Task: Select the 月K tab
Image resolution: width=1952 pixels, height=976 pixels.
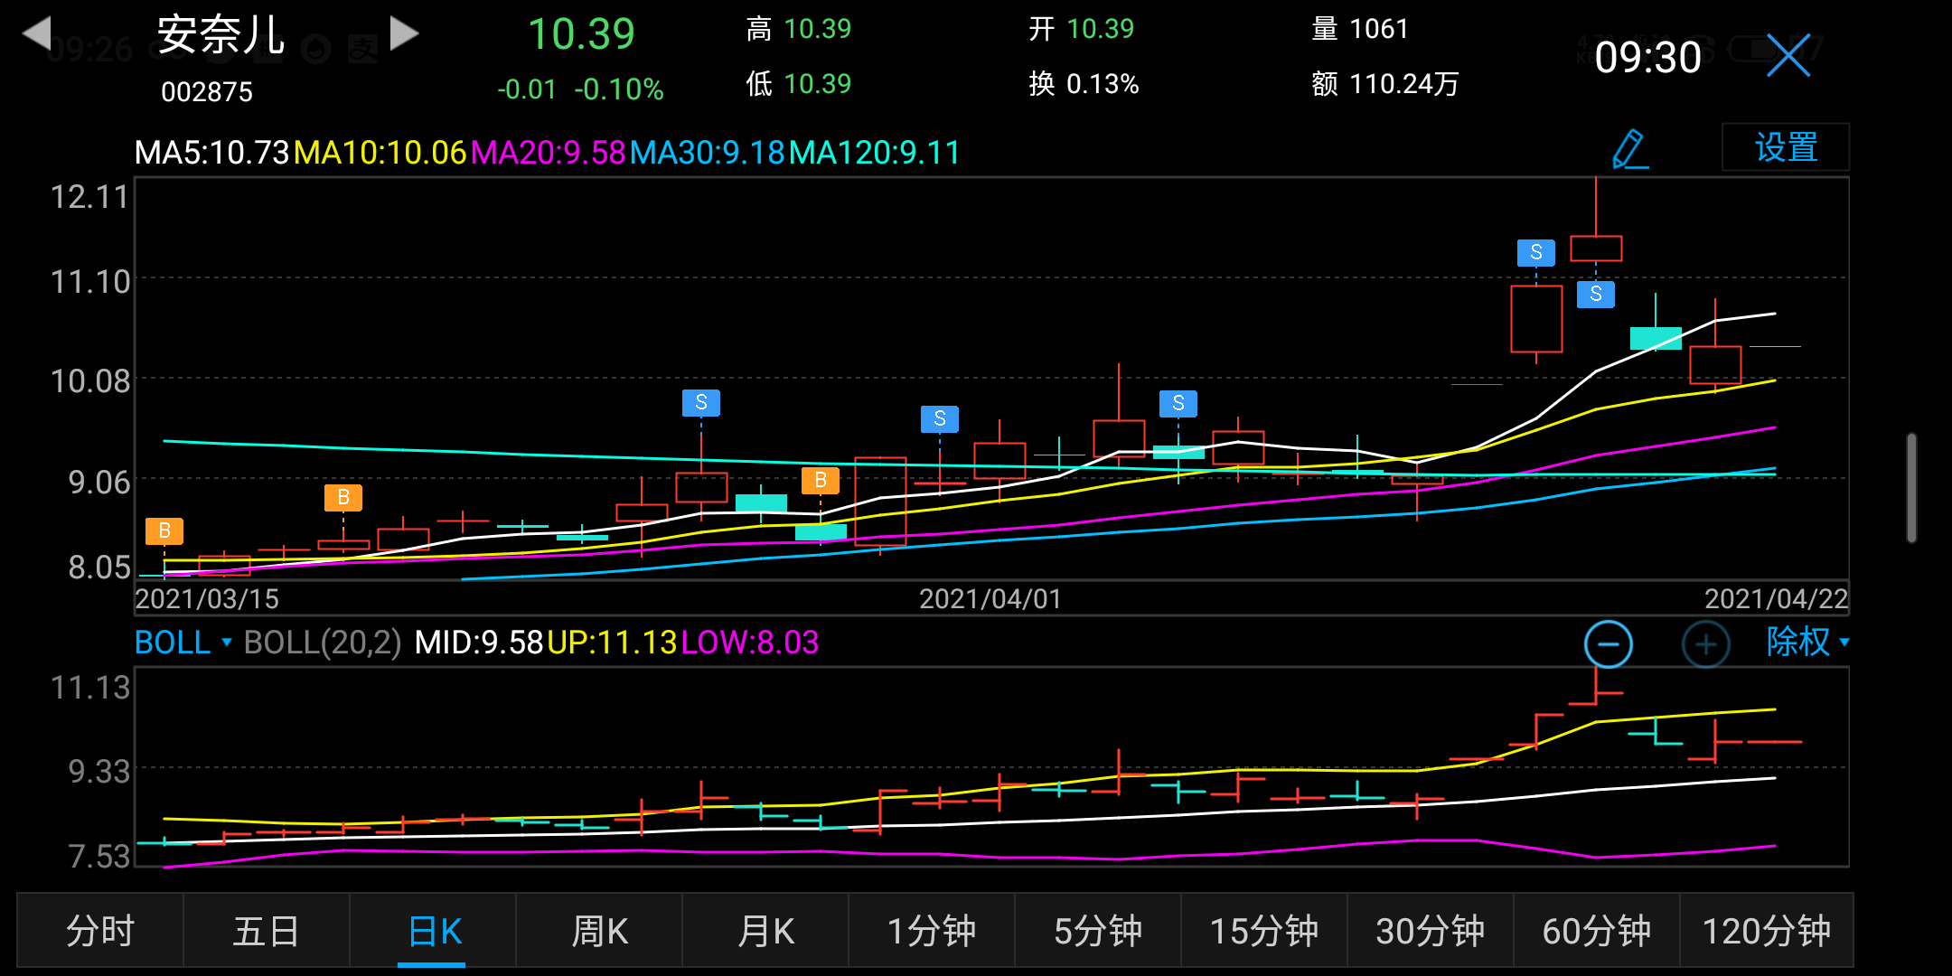Action: click(765, 931)
